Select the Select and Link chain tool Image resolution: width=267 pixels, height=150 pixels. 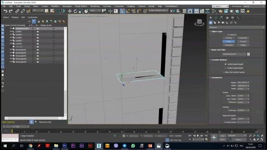coord(17,11)
